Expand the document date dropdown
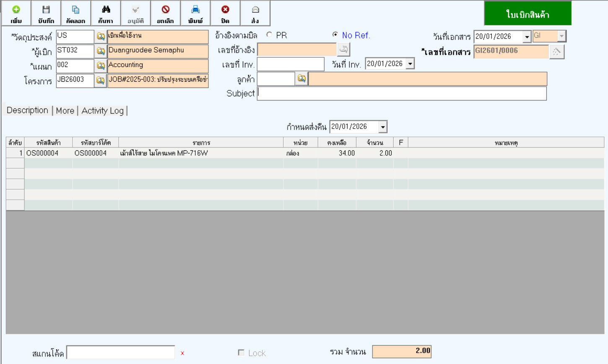 click(x=527, y=37)
